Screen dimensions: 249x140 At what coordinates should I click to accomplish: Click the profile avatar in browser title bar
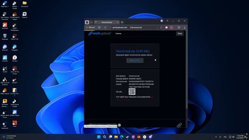pyautogui.click(x=162, y=21)
